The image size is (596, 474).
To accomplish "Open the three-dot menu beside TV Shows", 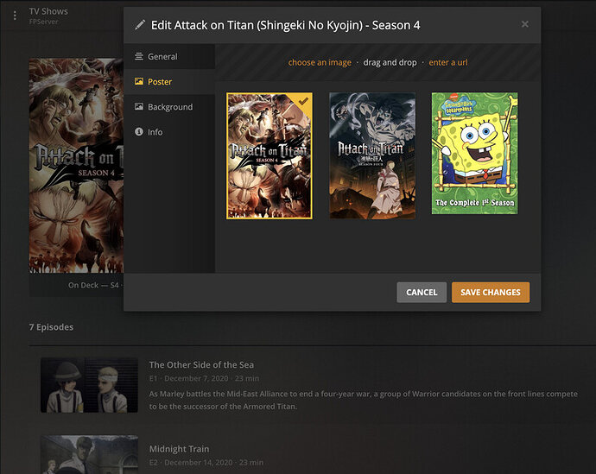I will click(x=15, y=16).
